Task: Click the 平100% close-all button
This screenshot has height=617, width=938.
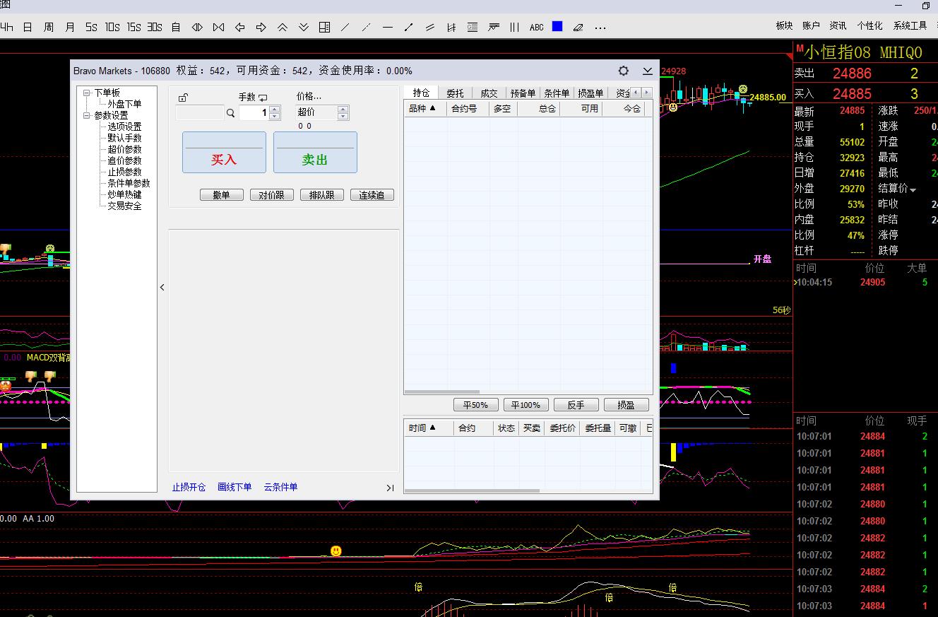Action: pos(526,405)
